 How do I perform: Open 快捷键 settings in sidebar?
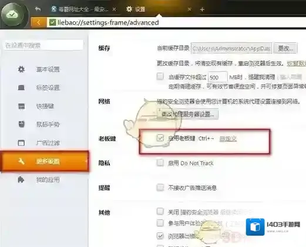[x=45, y=106]
